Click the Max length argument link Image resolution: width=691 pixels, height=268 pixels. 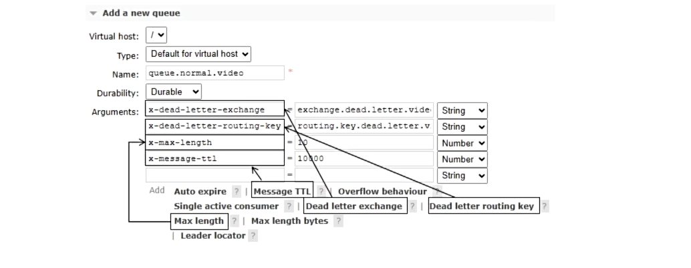[198, 221]
